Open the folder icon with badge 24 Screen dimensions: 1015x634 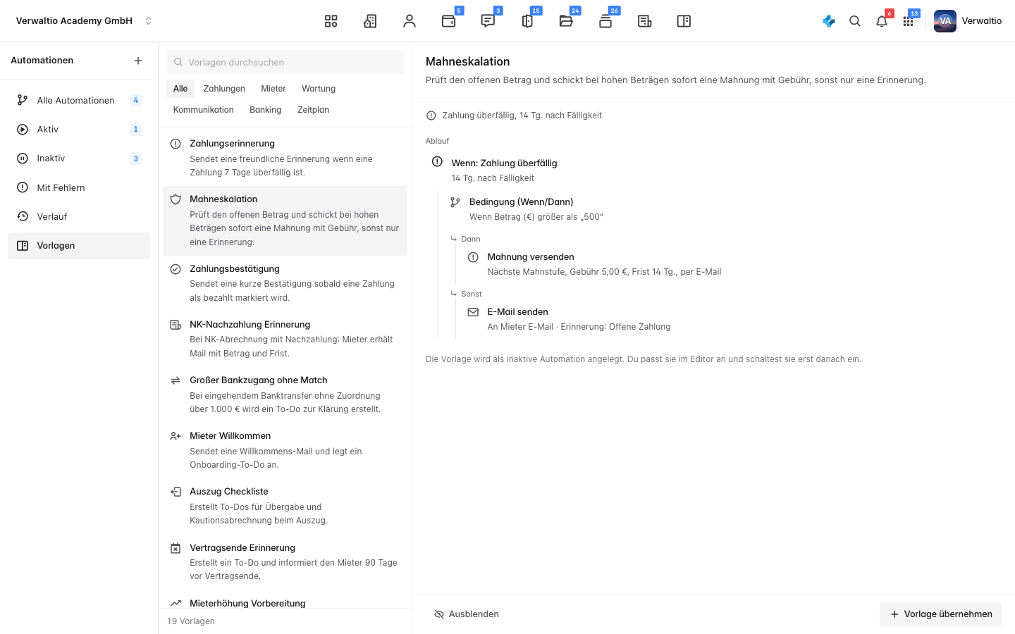point(566,21)
